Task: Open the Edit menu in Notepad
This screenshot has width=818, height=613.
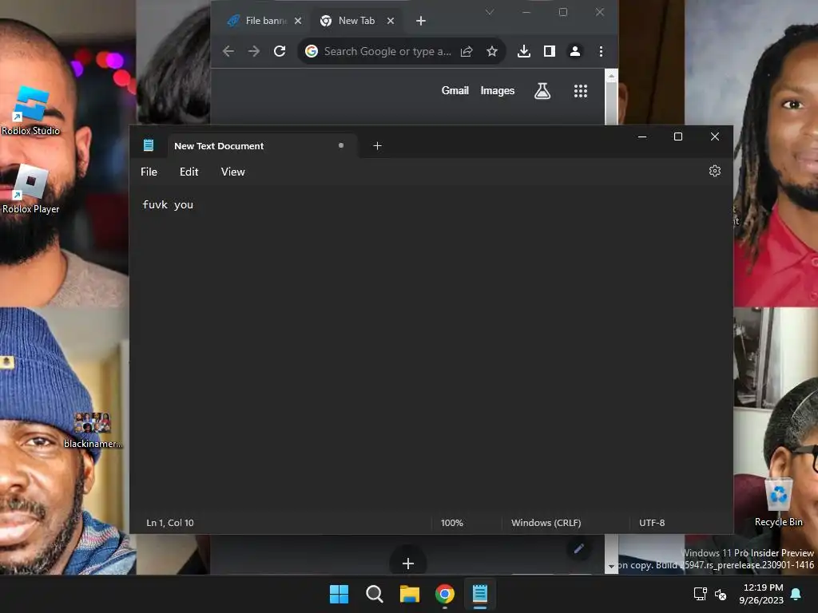Action: 189,172
